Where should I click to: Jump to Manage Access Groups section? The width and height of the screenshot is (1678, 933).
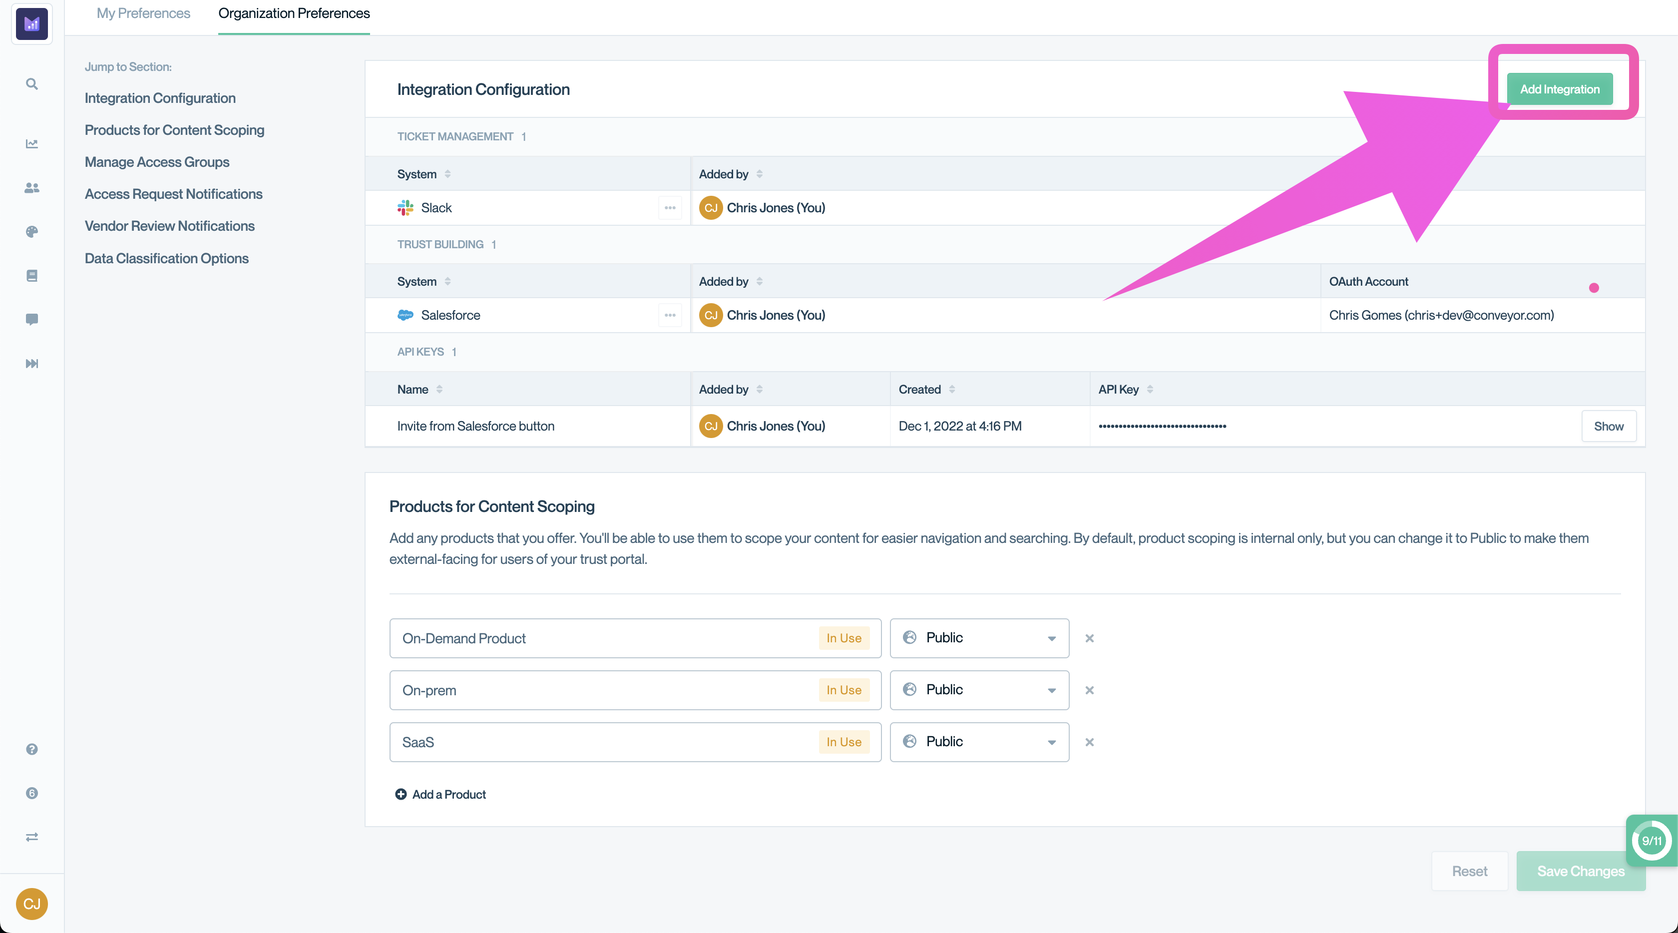click(x=157, y=162)
